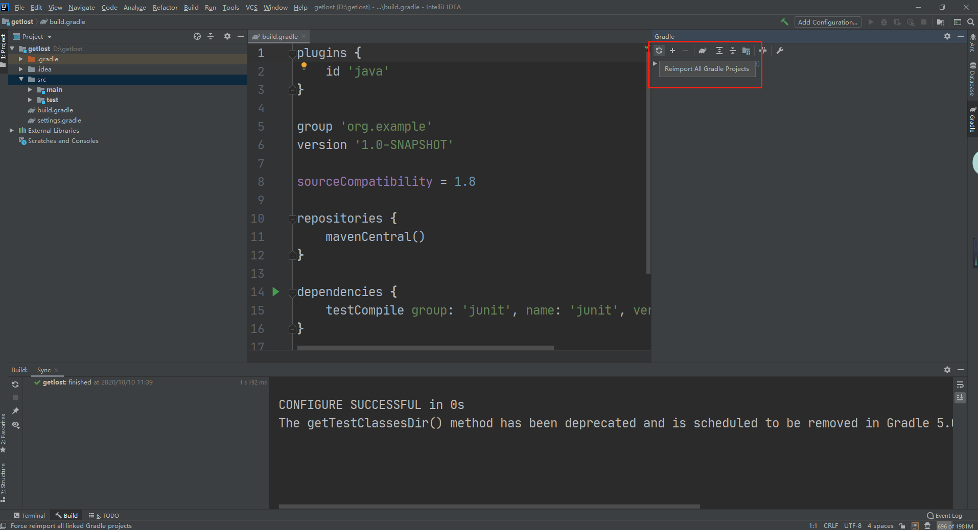Screen dimensions: 978x530
Task: Toggle read-only lock icon in status bar
Action: click(902, 526)
